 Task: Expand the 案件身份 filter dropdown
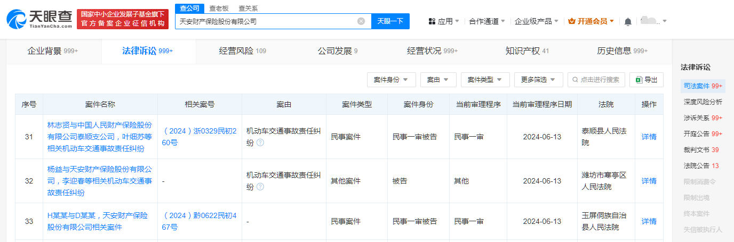[x=391, y=80]
